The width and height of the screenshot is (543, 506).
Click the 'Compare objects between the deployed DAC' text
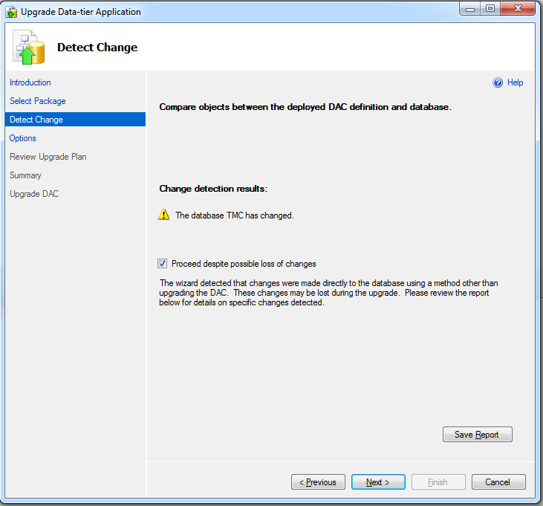click(x=305, y=107)
